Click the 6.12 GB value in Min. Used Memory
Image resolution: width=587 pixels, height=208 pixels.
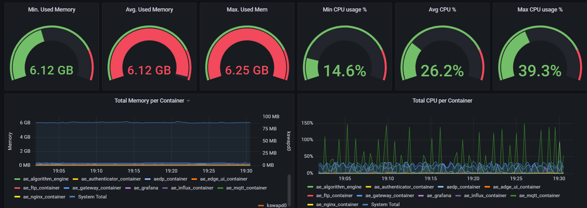click(52, 70)
